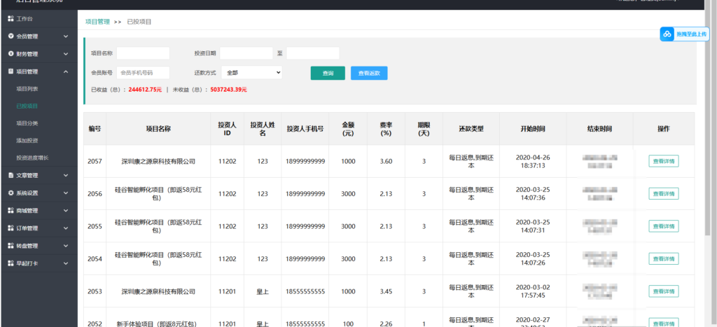This screenshot has width=717, height=327.
Task: Click the 订单管理 grid icon
Action: (11, 228)
